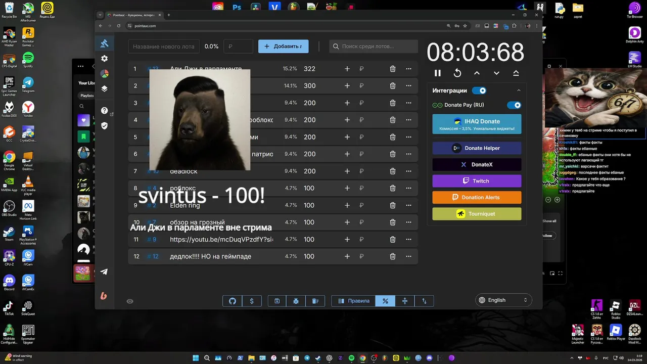This screenshot has height=364, width=647.
Task: Open more options for the youtu.be link lot
Action: coord(408,239)
